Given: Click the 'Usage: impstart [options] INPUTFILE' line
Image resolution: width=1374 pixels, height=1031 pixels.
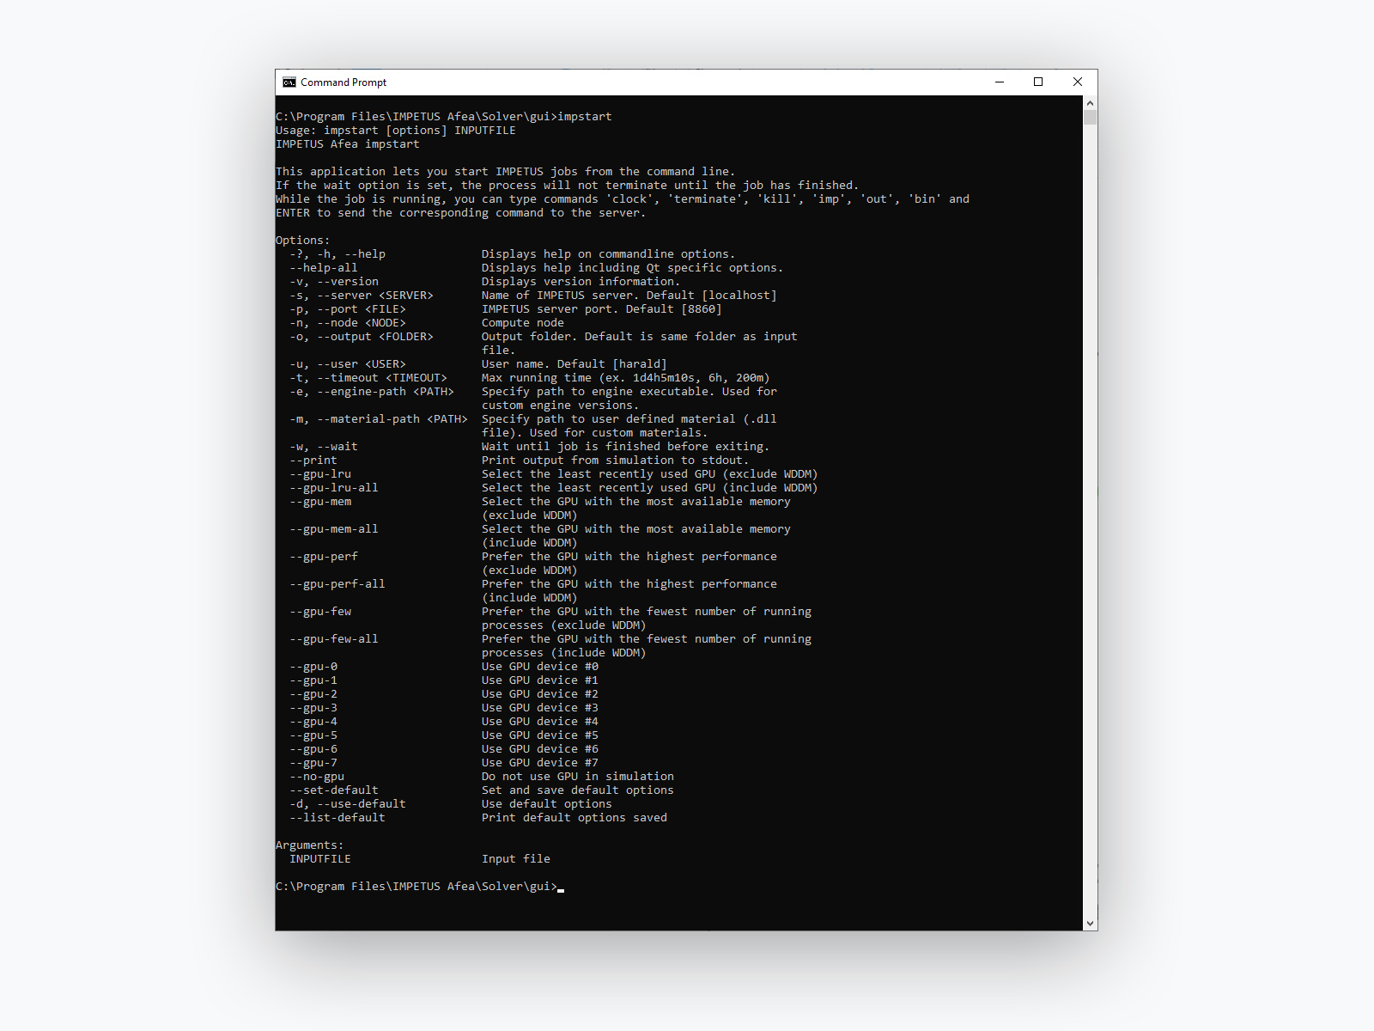Looking at the screenshot, I should [x=396, y=131].
